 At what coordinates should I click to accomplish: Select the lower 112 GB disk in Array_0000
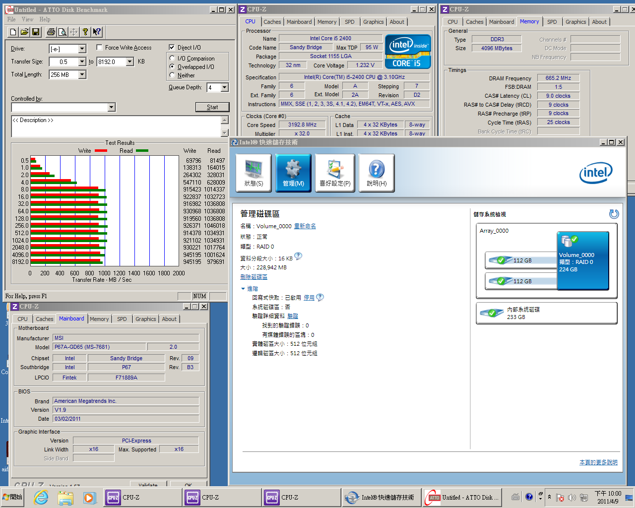[521, 281]
